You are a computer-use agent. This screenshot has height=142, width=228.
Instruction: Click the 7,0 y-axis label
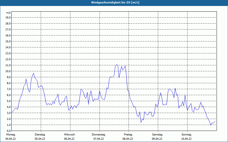click(9, 89)
